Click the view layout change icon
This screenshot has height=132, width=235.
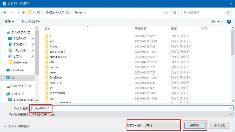214,21
